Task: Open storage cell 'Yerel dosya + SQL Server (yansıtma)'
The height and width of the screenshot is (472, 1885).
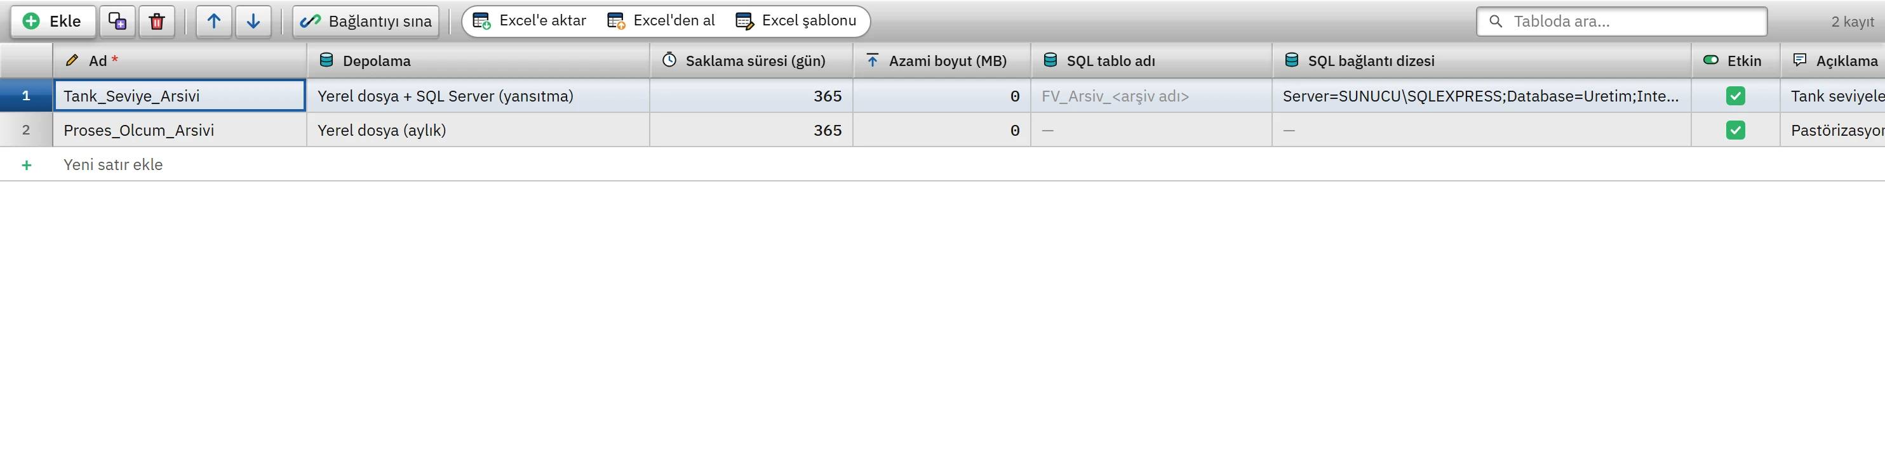Action: (x=478, y=96)
